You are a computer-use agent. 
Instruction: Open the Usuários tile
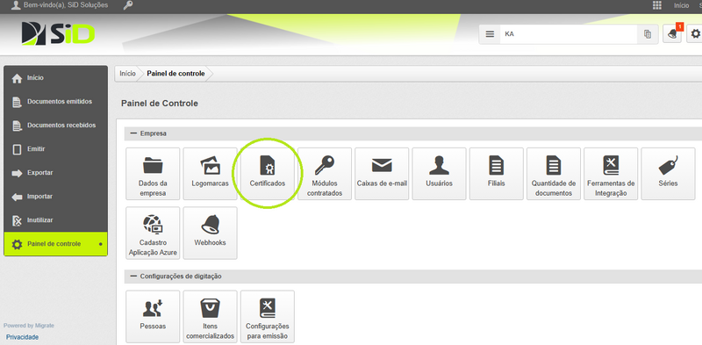(440, 174)
